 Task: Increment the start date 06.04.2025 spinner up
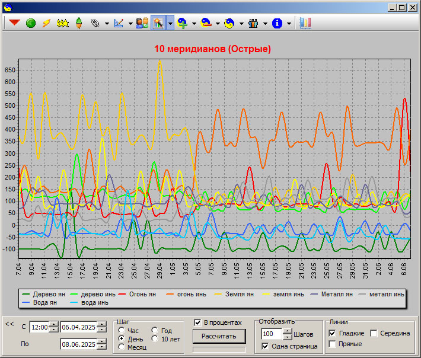pyautogui.click(x=102, y=324)
